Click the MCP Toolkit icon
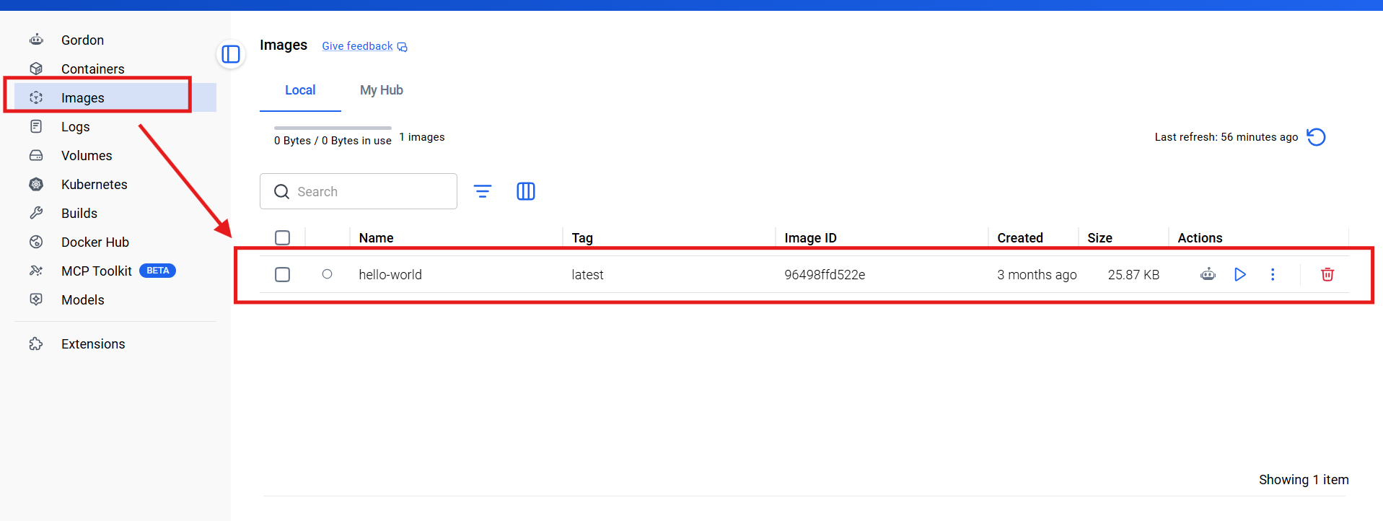 tap(36, 271)
